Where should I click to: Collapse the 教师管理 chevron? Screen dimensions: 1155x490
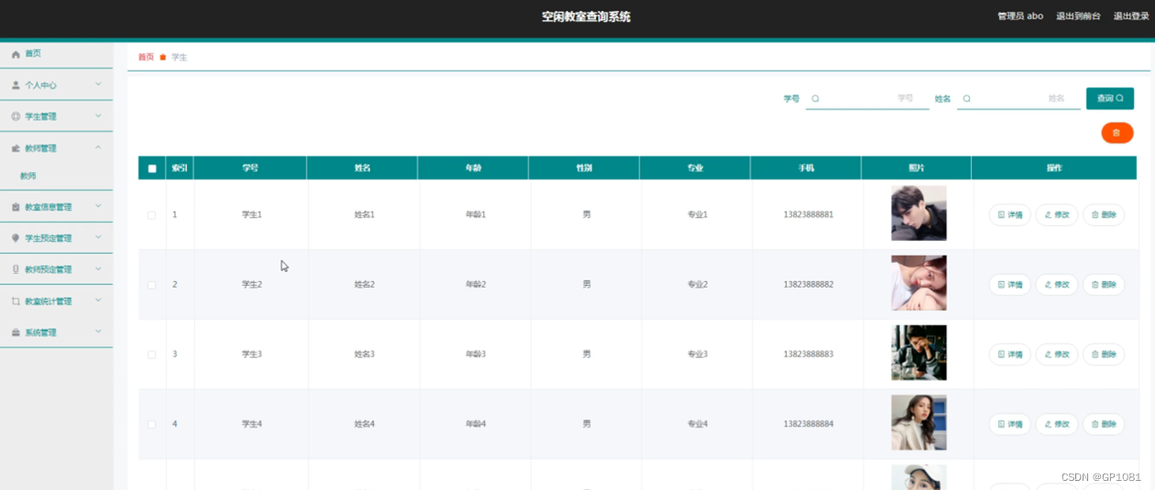tap(98, 147)
